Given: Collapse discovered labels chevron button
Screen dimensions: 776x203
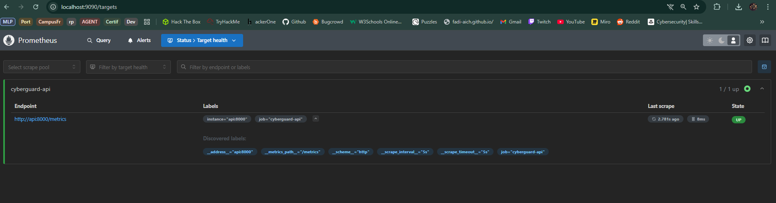Looking at the screenshot, I should coord(316,119).
